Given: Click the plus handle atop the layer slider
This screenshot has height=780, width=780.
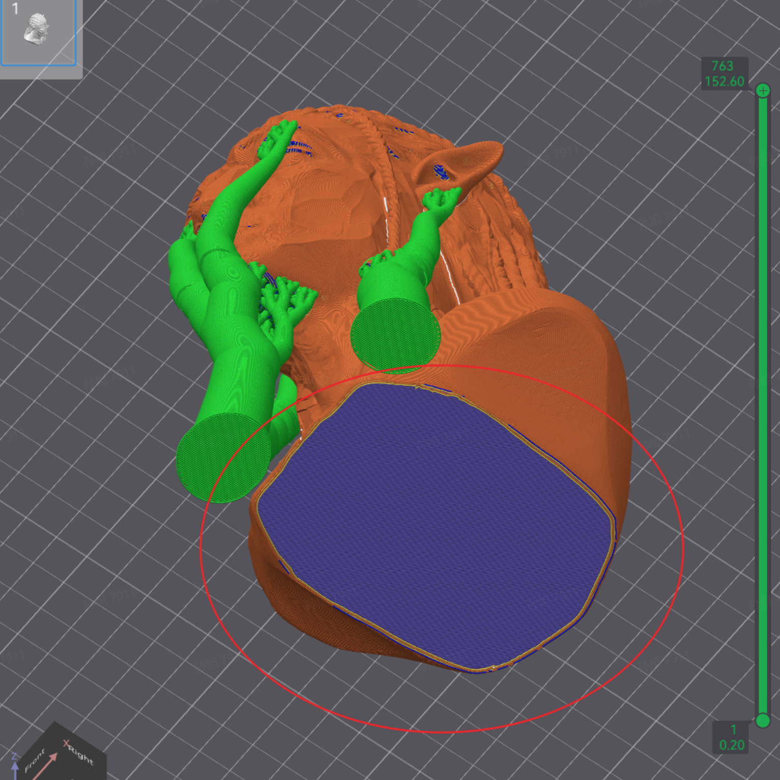Looking at the screenshot, I should [762, 91].
